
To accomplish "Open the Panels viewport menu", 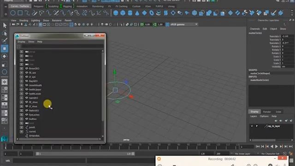I will [68, 20].
